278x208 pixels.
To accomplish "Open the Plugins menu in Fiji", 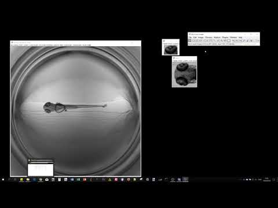I will 225,38.
